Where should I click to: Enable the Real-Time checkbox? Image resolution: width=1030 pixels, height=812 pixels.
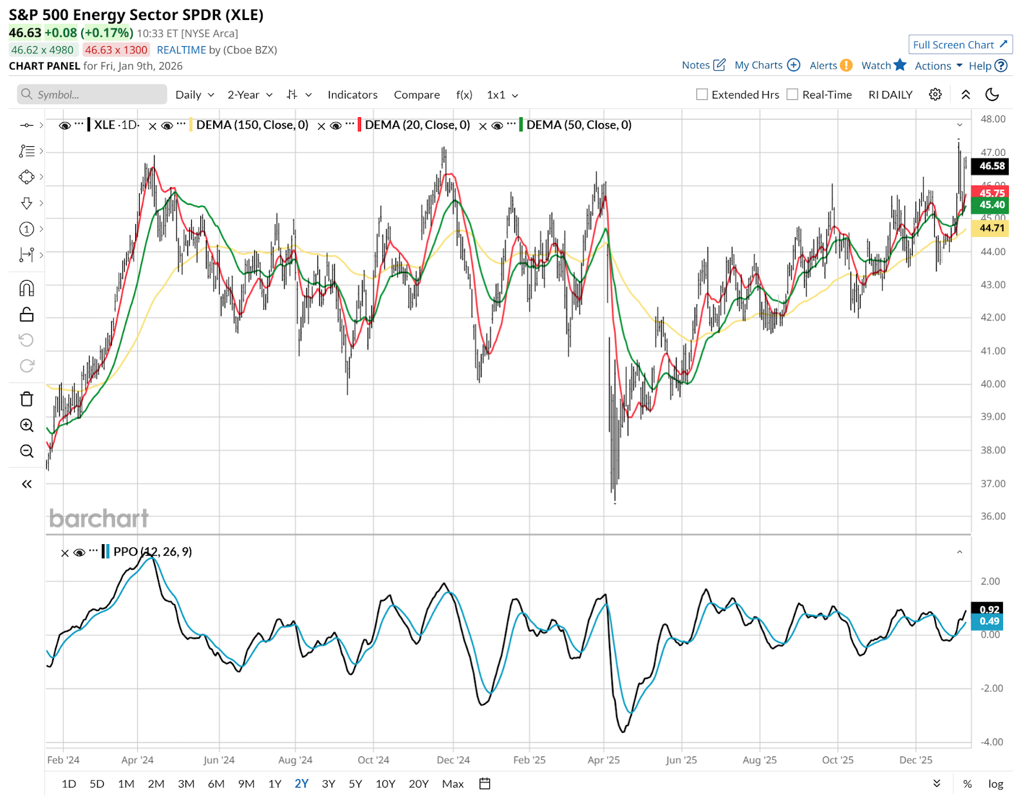pyautogui.click(x=792, y=95)
